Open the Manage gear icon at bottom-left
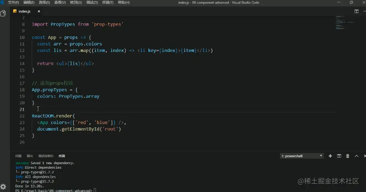 coord(3,187)
